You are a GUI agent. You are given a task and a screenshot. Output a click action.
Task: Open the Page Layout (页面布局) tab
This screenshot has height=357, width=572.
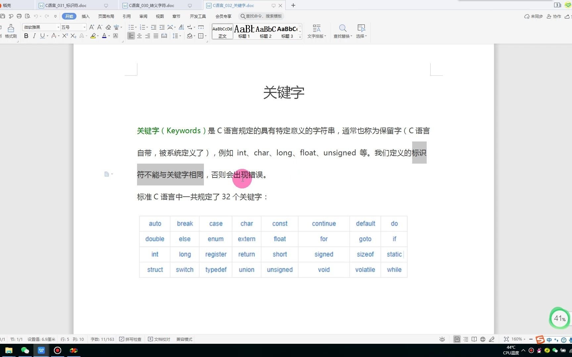click(x=106, y=16)
